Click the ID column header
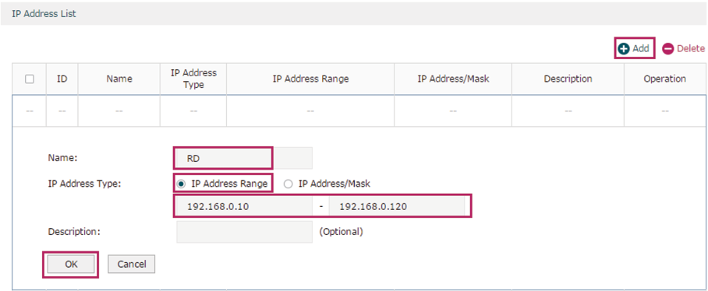 [x=62, y=79]
